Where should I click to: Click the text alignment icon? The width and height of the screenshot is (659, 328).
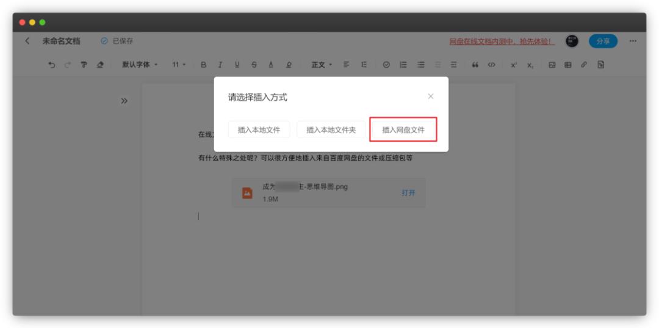coord(347,65)
